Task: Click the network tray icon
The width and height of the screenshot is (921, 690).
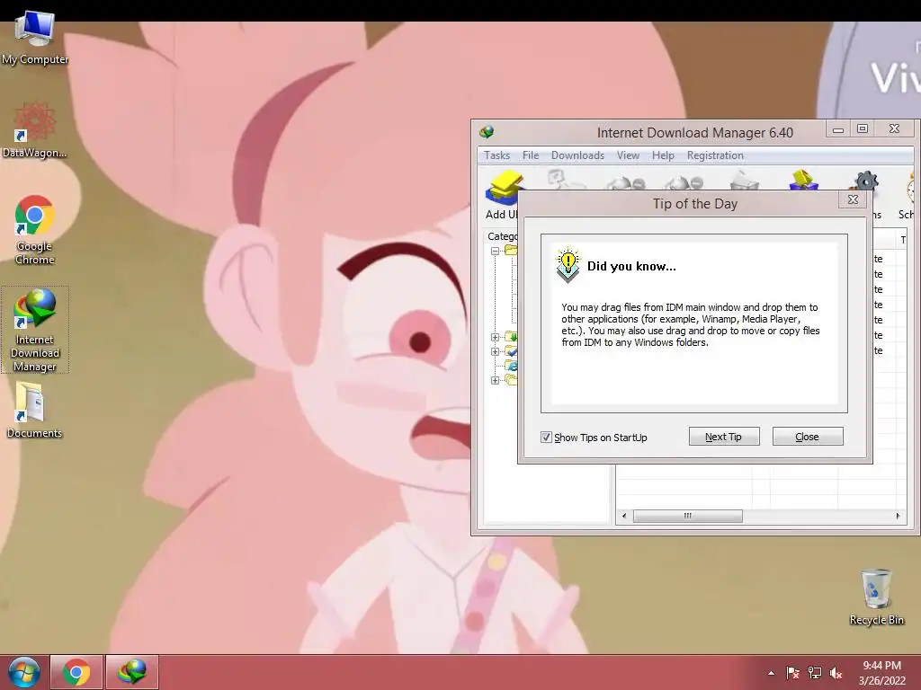Action: pyautogui.click(x=815, y=673)
